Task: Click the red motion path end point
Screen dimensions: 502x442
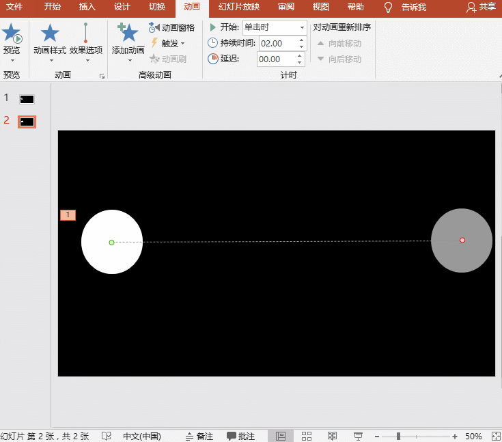Action: (x=462, y=240)
